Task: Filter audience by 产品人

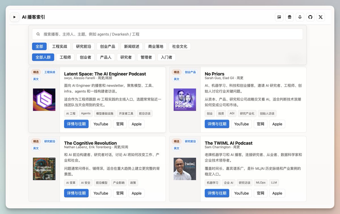Action: (106, 57)
